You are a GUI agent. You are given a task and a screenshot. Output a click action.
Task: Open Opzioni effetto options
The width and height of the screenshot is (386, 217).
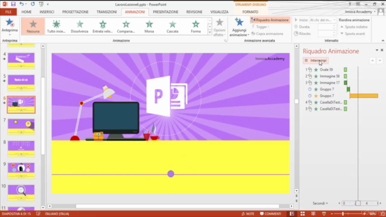click(x=220, y=28)
